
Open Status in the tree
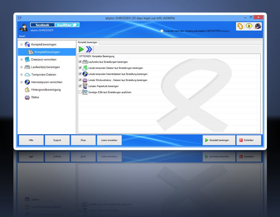pos(35,97)
